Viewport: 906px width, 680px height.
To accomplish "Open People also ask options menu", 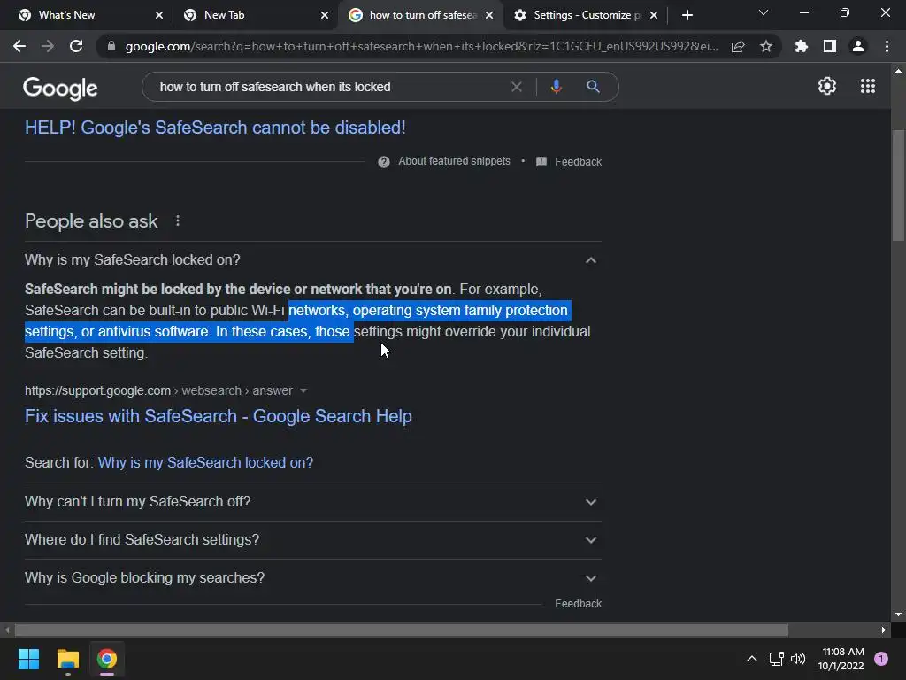I will pyautogui.click(x=177, y=220).
